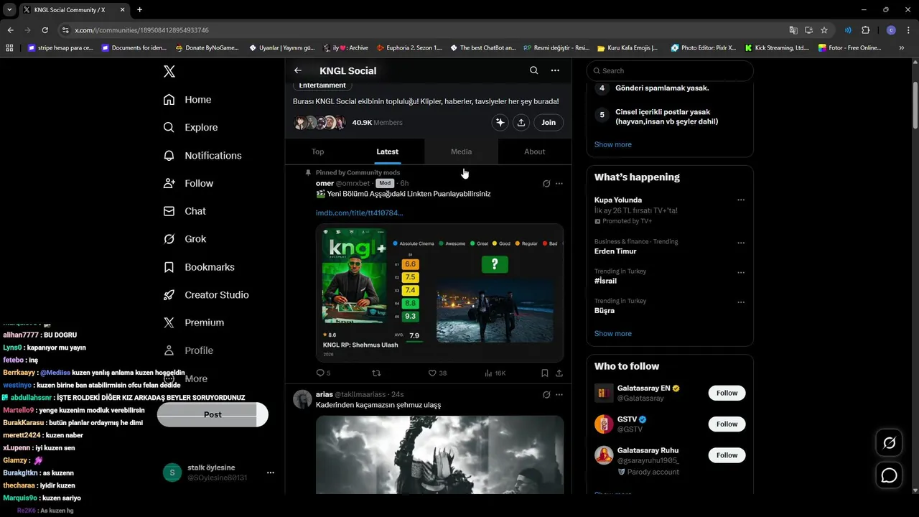The image size is (919, 517).
Task: Like omer's post with 38 likes
Action: click(437, 373)
